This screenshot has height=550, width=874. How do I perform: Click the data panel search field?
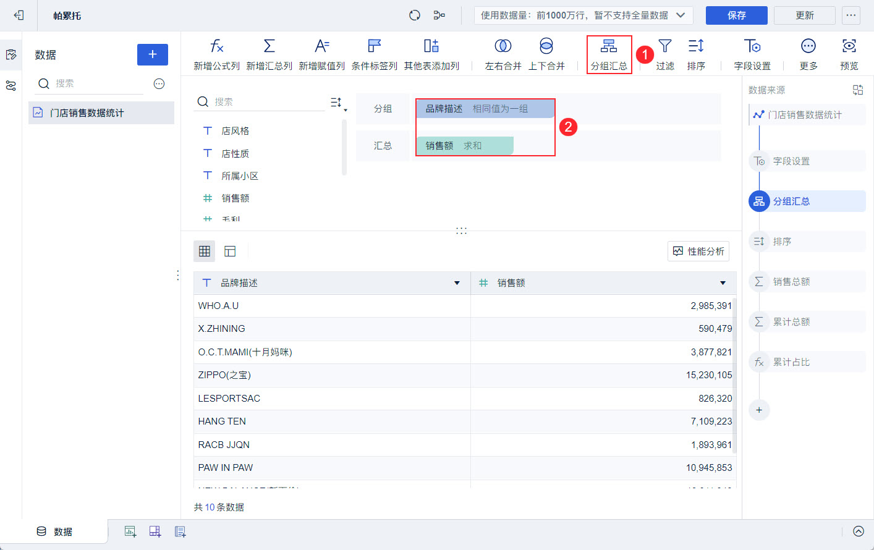click(x=90, y=83)
